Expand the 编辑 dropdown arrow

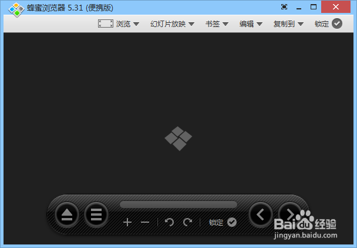[260, 24]
